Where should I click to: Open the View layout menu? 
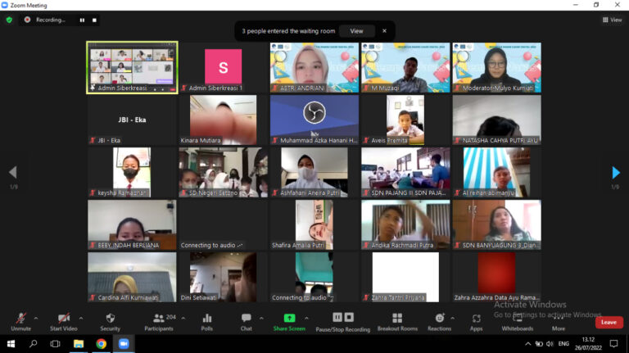click(x=612, y=20)
